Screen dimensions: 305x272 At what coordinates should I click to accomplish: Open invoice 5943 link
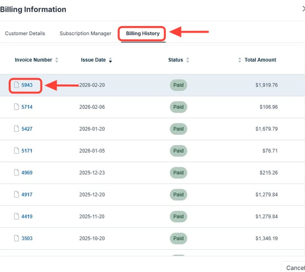pos(27,85)
